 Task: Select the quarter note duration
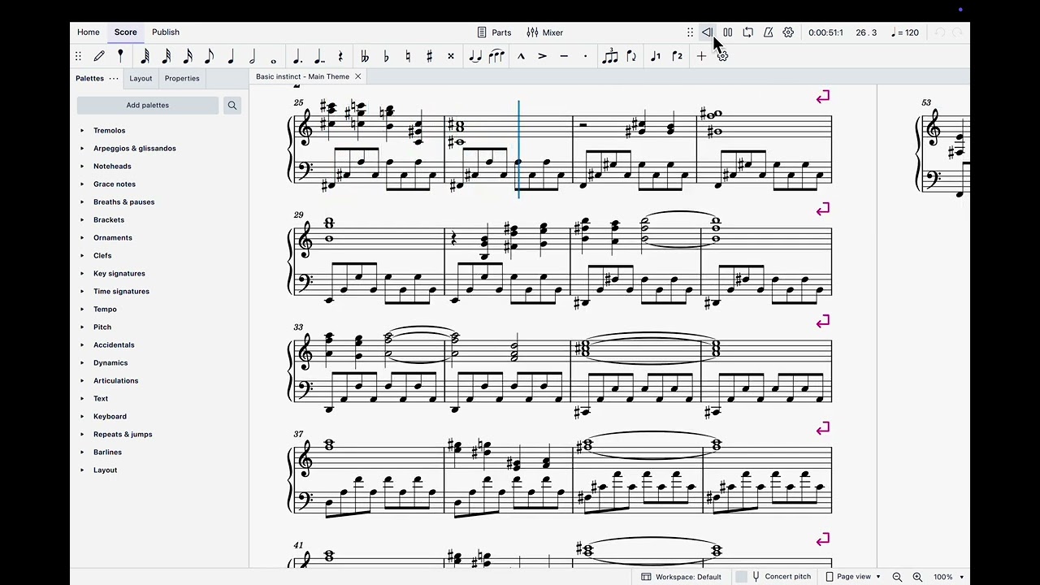231,56
